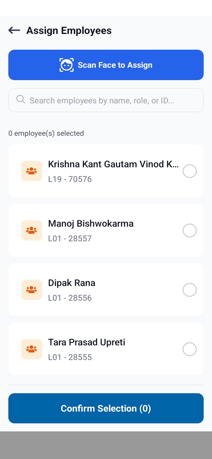Click the search magnifier icon
Viewport: 212px width, 459px height.
coord(21,100)
